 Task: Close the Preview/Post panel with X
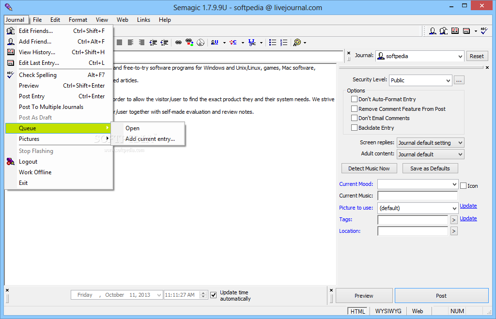tap(331, 290)
